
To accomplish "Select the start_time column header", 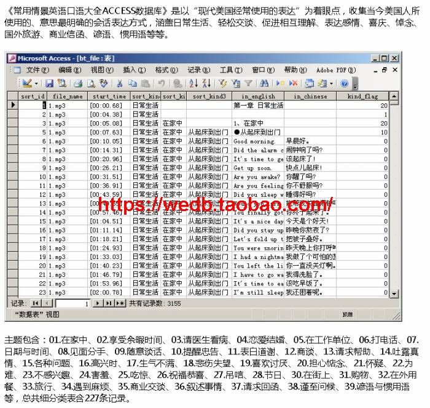I will (x=109, y=96).
